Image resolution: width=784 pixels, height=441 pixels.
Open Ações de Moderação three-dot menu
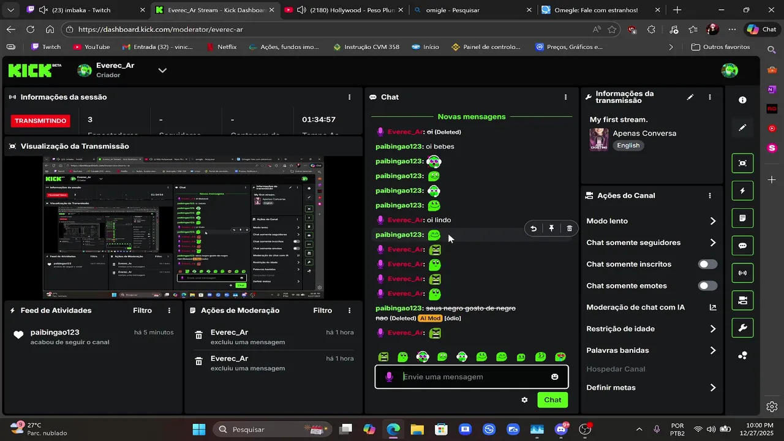click(350, 311)
